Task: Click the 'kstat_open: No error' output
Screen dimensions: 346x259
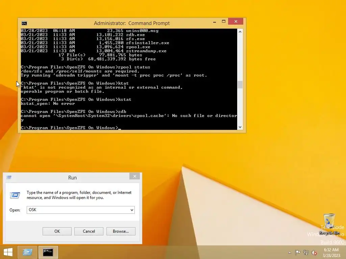Action: pyautogui.click(x=48, y=104)
